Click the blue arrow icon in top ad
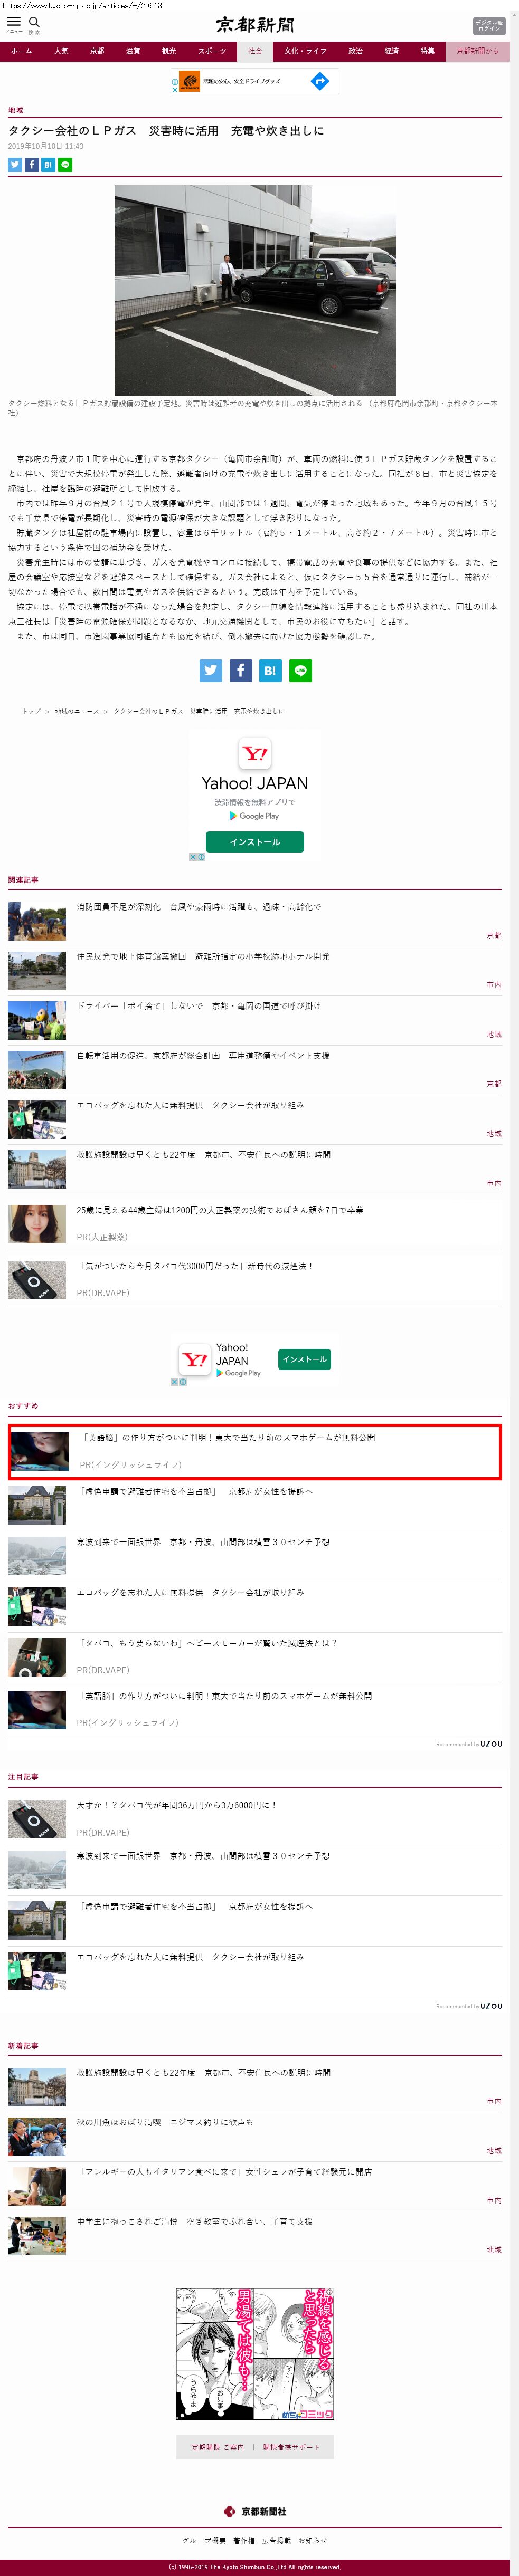Image resolution: width=519 pixels, height=2576 pixels. pos(320,82)
